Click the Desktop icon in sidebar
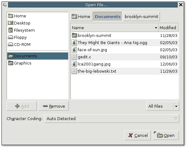The image size is (187, 148). click(11, 23)
